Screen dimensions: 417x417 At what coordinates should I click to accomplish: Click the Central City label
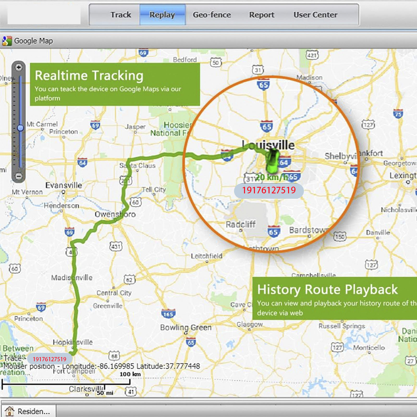114,293
